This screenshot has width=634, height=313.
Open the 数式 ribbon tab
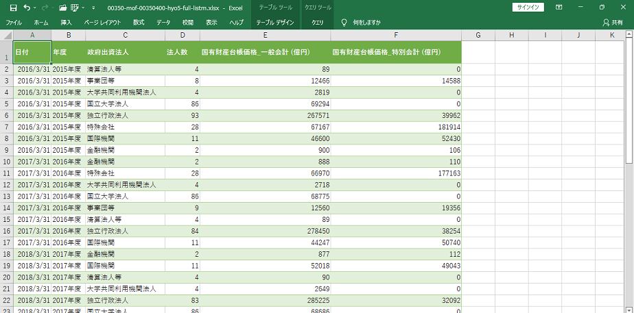(x=139, y=22)
